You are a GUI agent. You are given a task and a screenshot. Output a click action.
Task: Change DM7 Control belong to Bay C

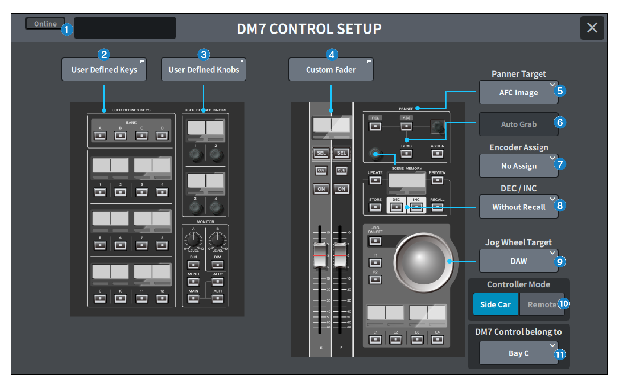coord(519,353)
